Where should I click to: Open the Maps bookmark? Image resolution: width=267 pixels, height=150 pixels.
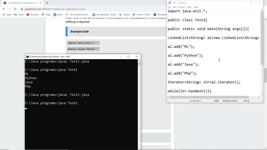tap(46, 15)
